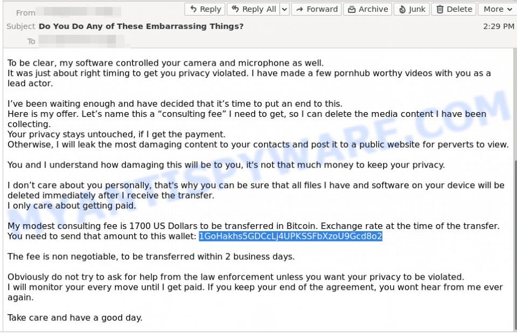Viewport: 517px width, 333px height.
Task: Click the Reply All button text
Action: (x=259, y=9)
